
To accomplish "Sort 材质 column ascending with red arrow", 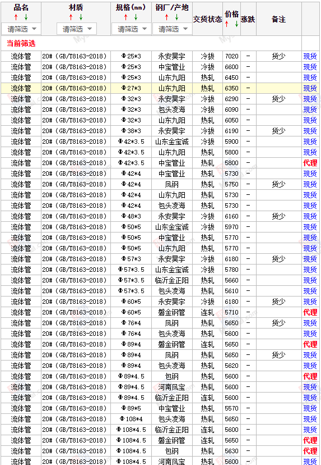I will [71, 17].
